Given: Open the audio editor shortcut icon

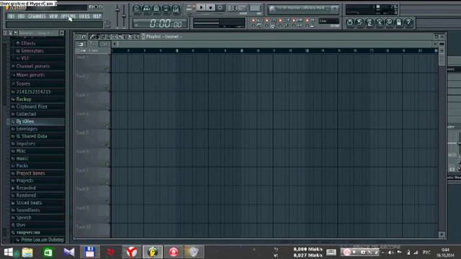Looking at the screenshot, I should [380, 22].
